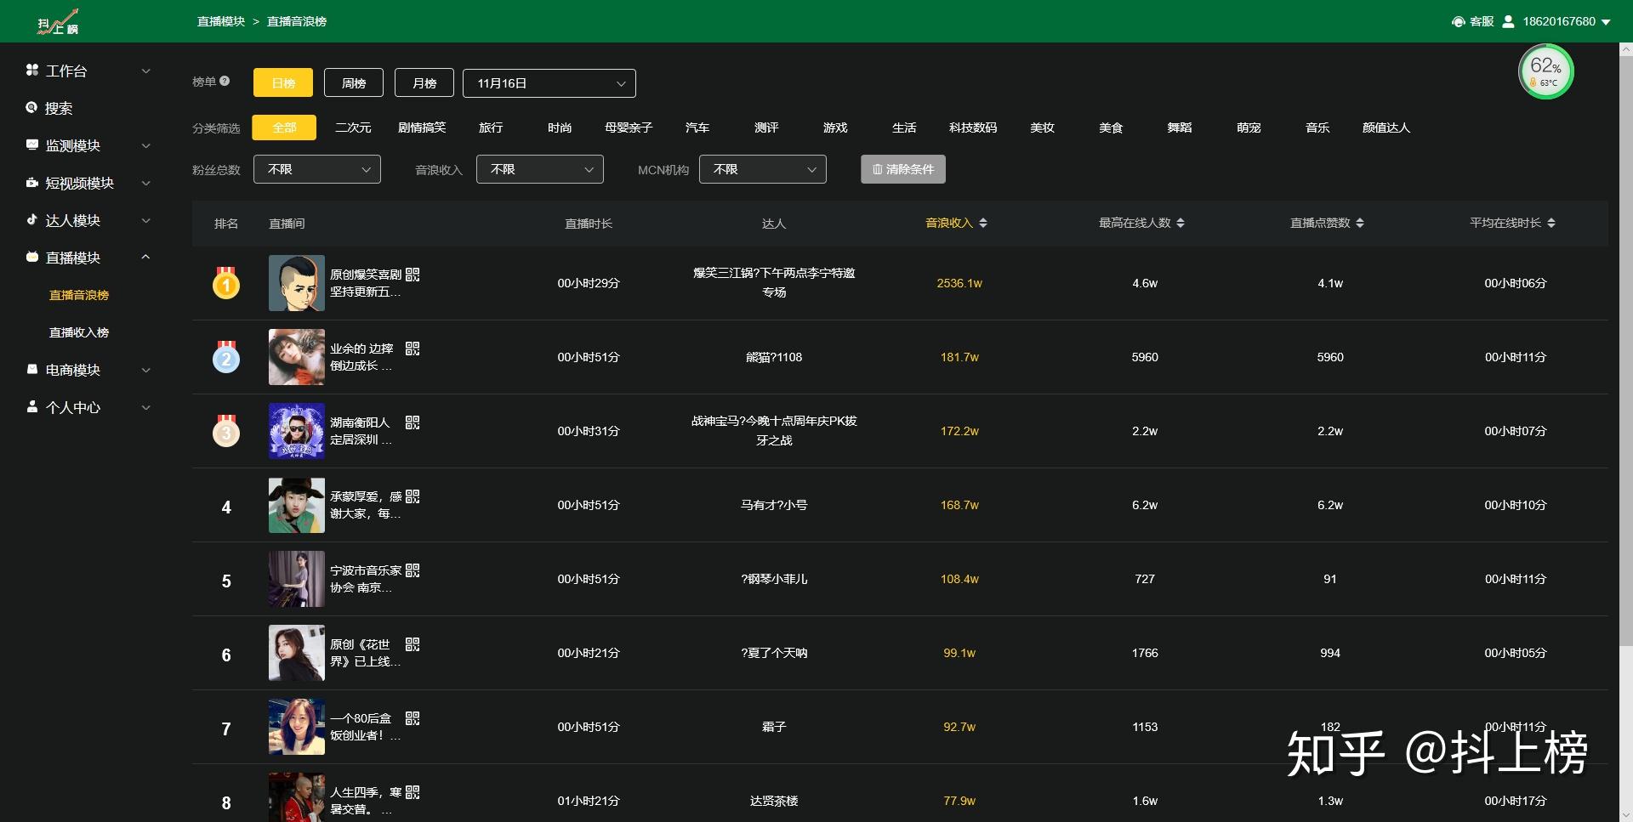This screenshot has width=1633, height=822.
Task: Open the 11月16日 date dropdown
Action: point(549,83)
